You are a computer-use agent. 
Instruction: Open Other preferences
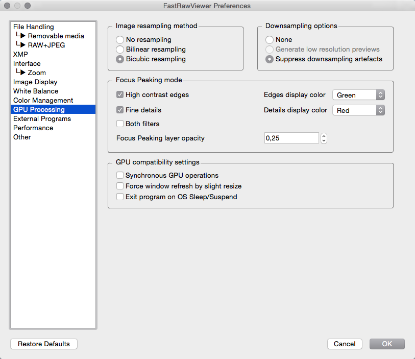(x=53, y=137)
